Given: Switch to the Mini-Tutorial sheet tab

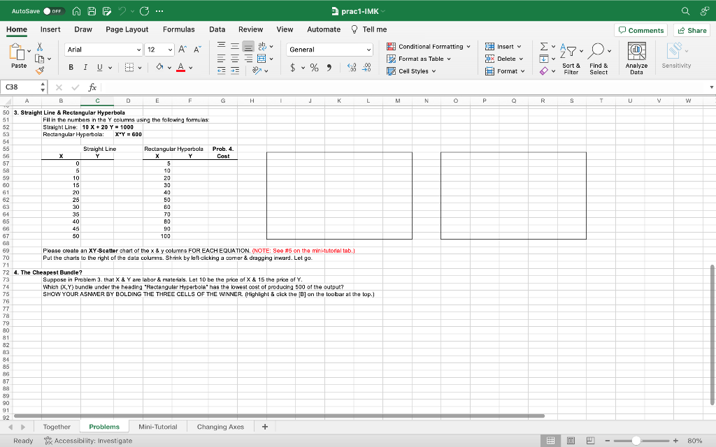Looking at the screenshot, I should click(157, 427).
